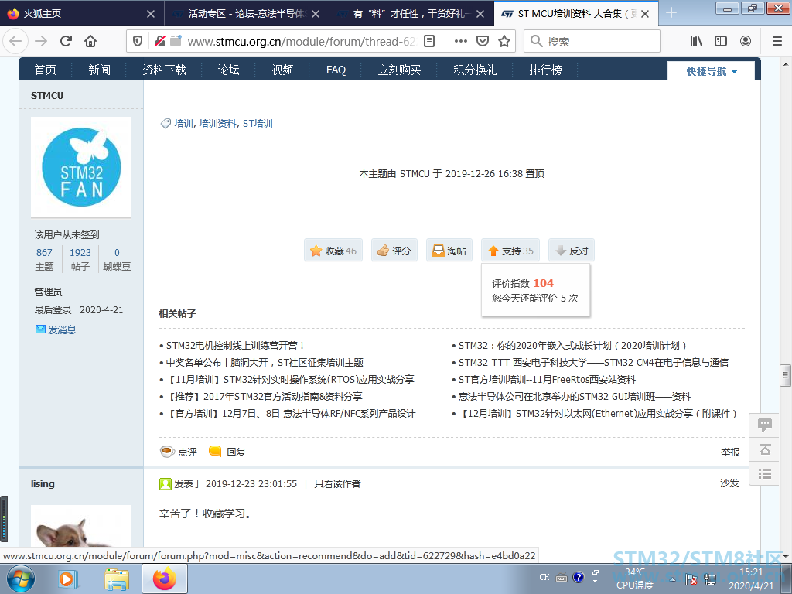This screenshot has width=792, height=594.
Task: Click the page vertical scrollbar thumb
Action: (x=785, y=375)
